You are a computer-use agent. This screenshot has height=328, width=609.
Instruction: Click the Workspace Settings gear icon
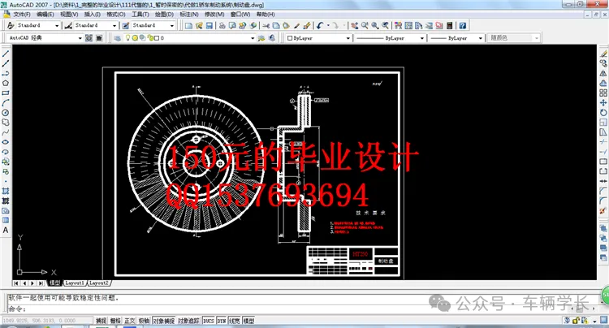click(x=89, y=38)
